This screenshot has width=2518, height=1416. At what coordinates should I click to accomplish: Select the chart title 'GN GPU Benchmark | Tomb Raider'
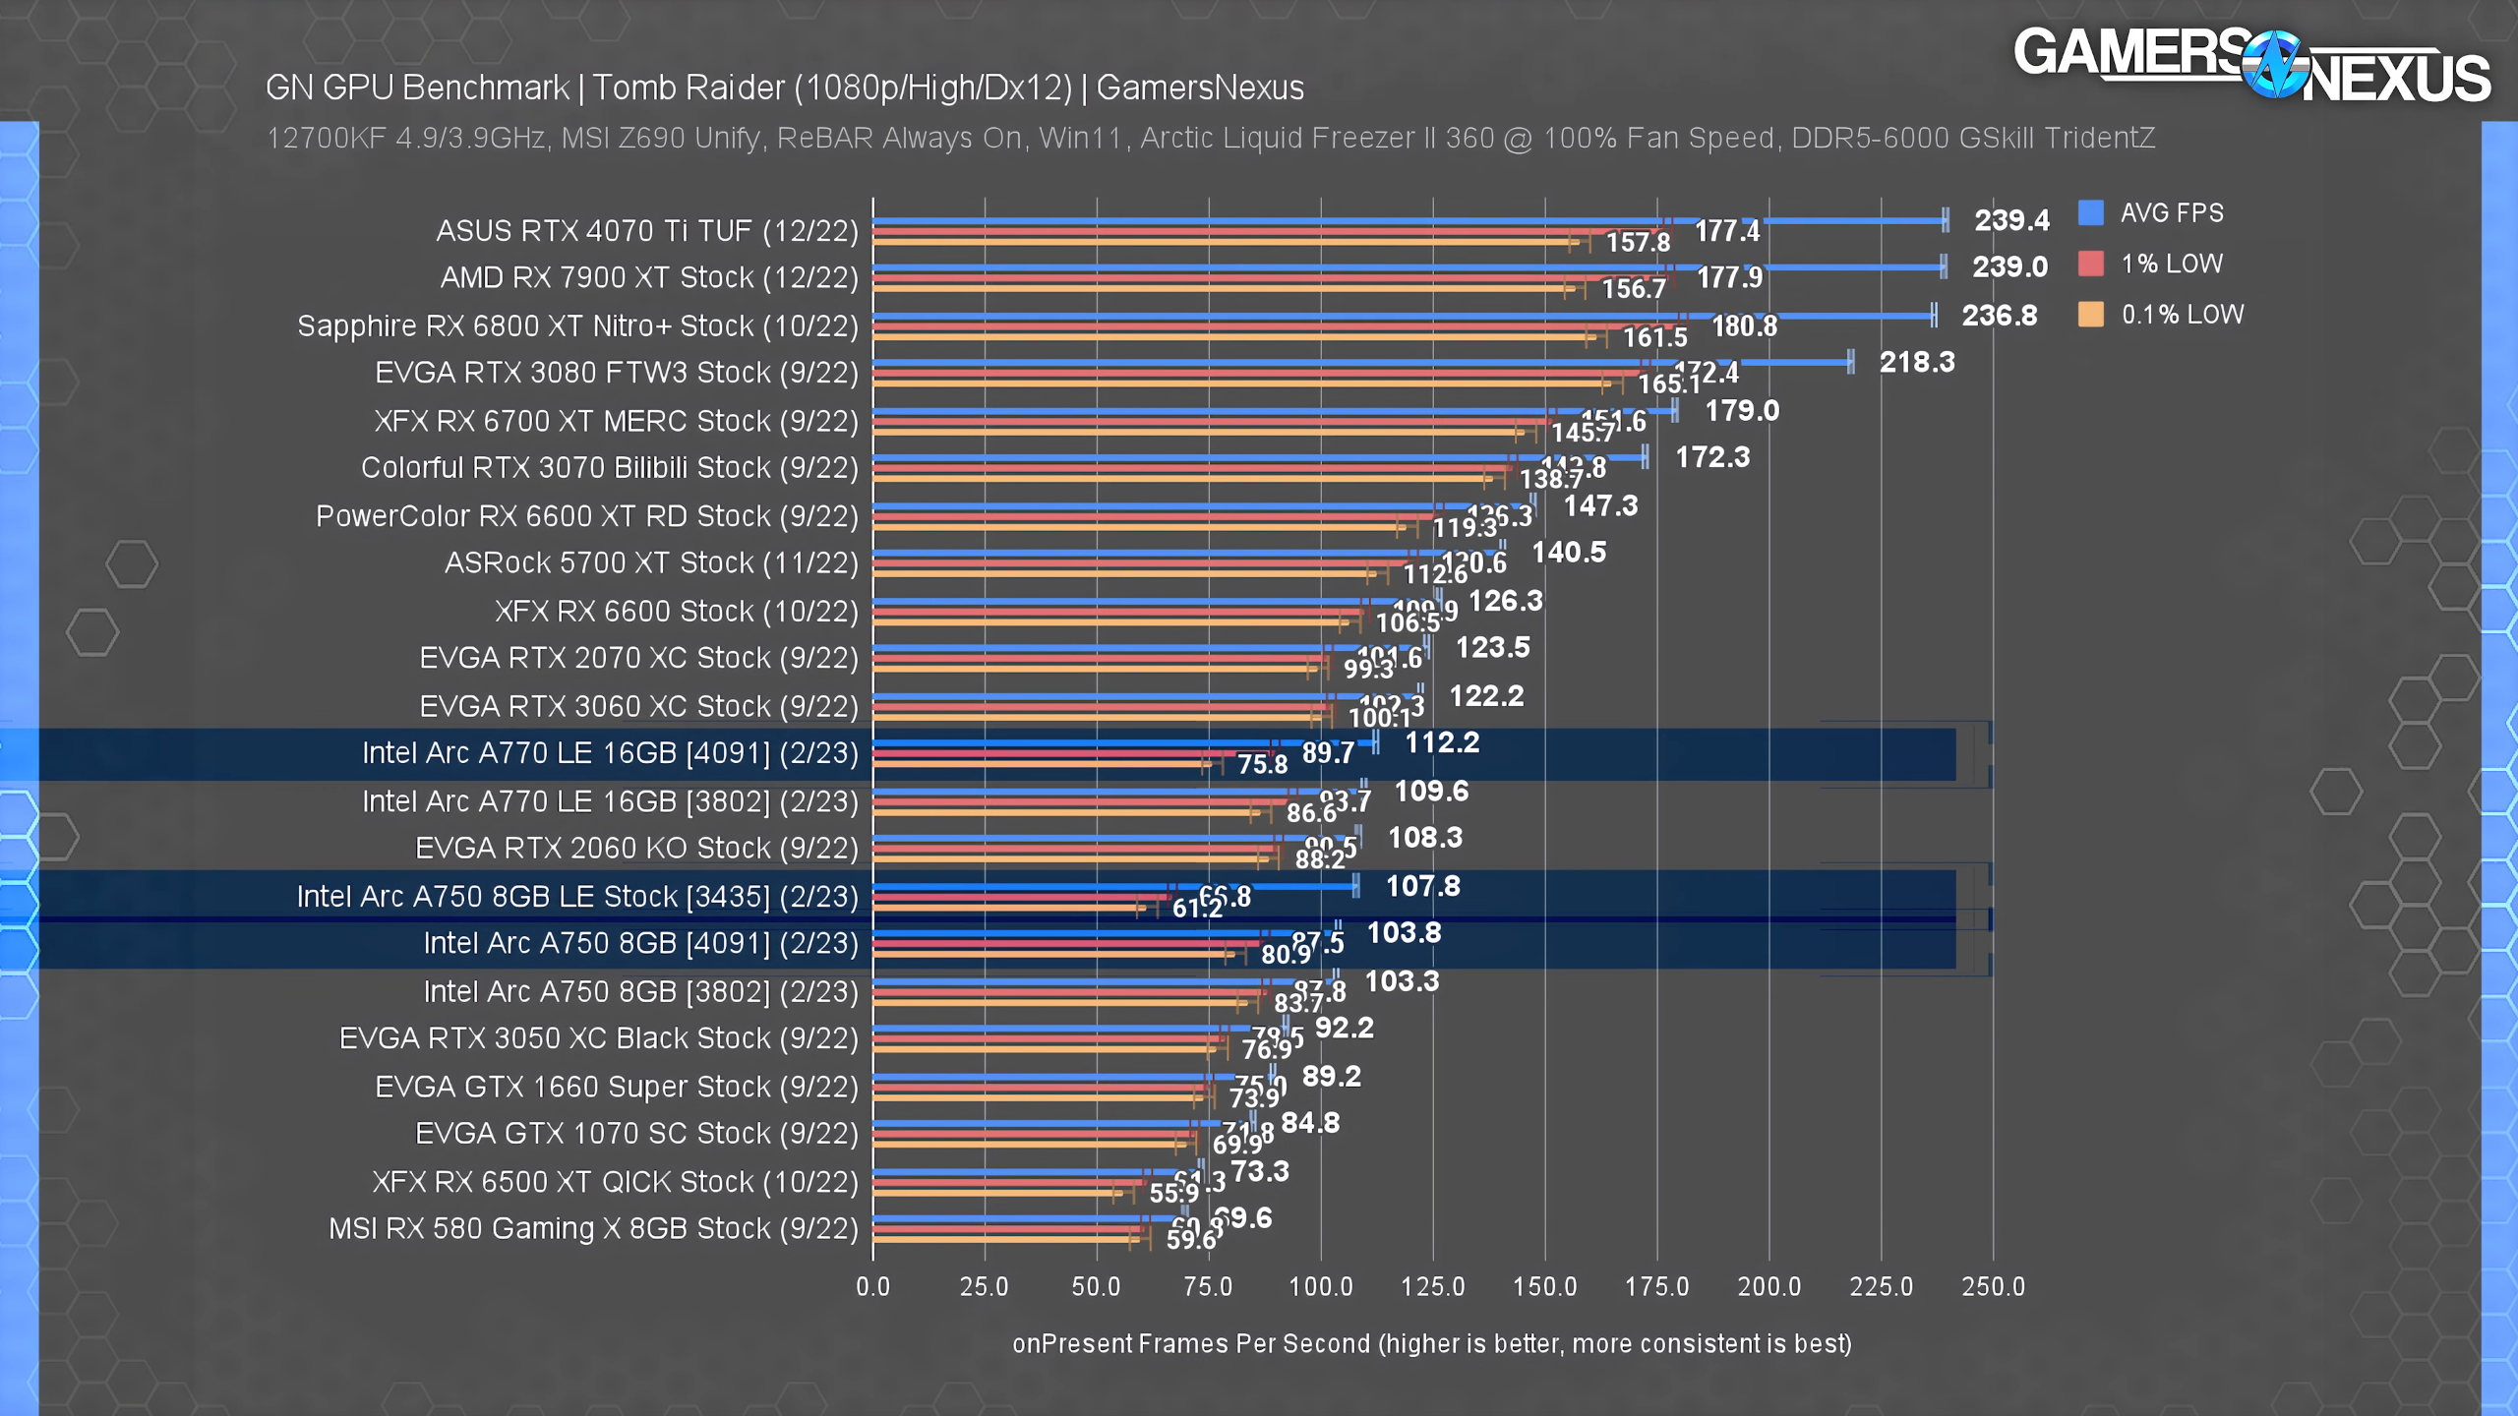tap(785, 88)
